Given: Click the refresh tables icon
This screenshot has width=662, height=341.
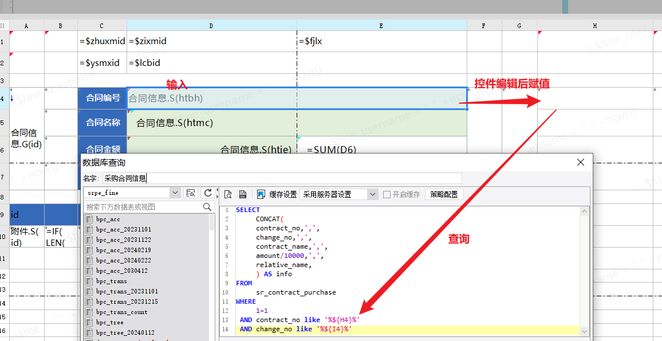Looking at the screenshot, I should [x=208, y=193].
